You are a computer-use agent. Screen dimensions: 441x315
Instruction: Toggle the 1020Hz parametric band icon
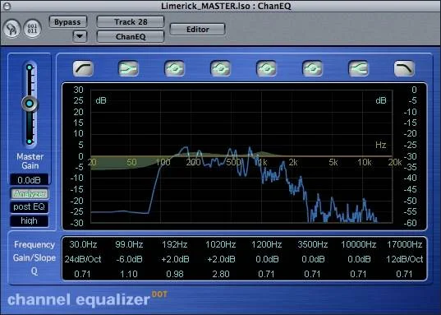tap(220, 68)
